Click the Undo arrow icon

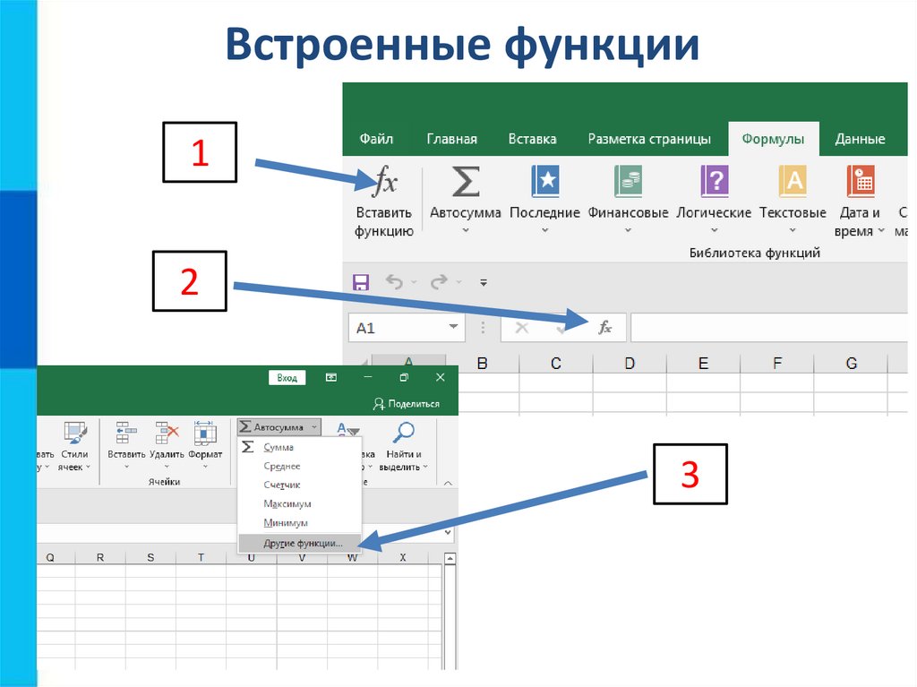(x=394, y=282)
